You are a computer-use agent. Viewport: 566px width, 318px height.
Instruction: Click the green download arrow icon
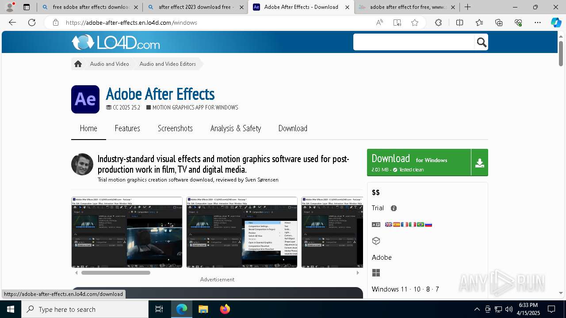click(x=479, y=163)
